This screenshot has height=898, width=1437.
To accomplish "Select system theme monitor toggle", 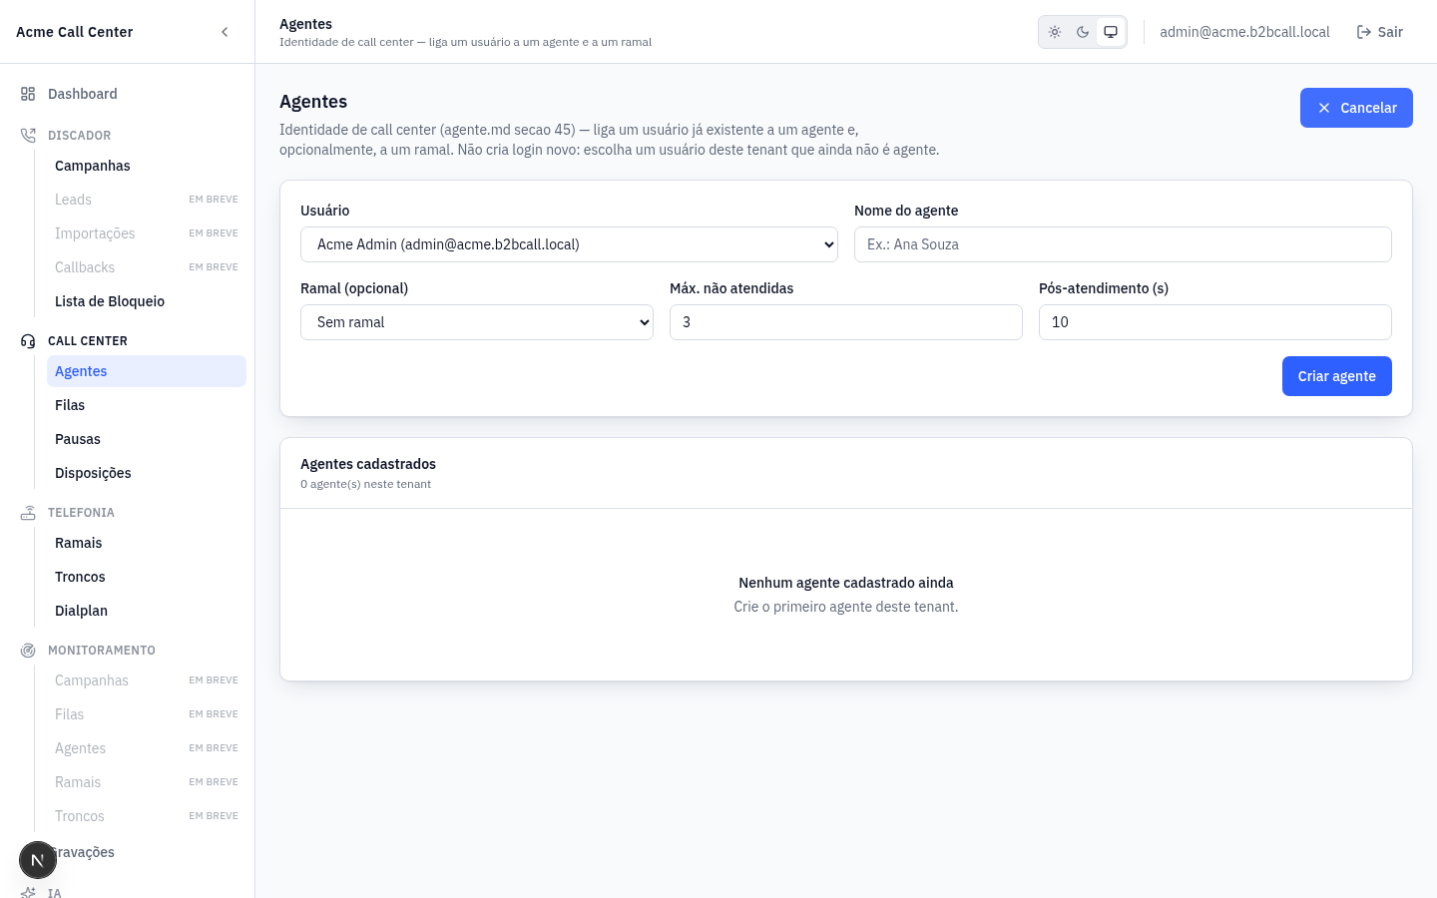I will point(1111,32).
